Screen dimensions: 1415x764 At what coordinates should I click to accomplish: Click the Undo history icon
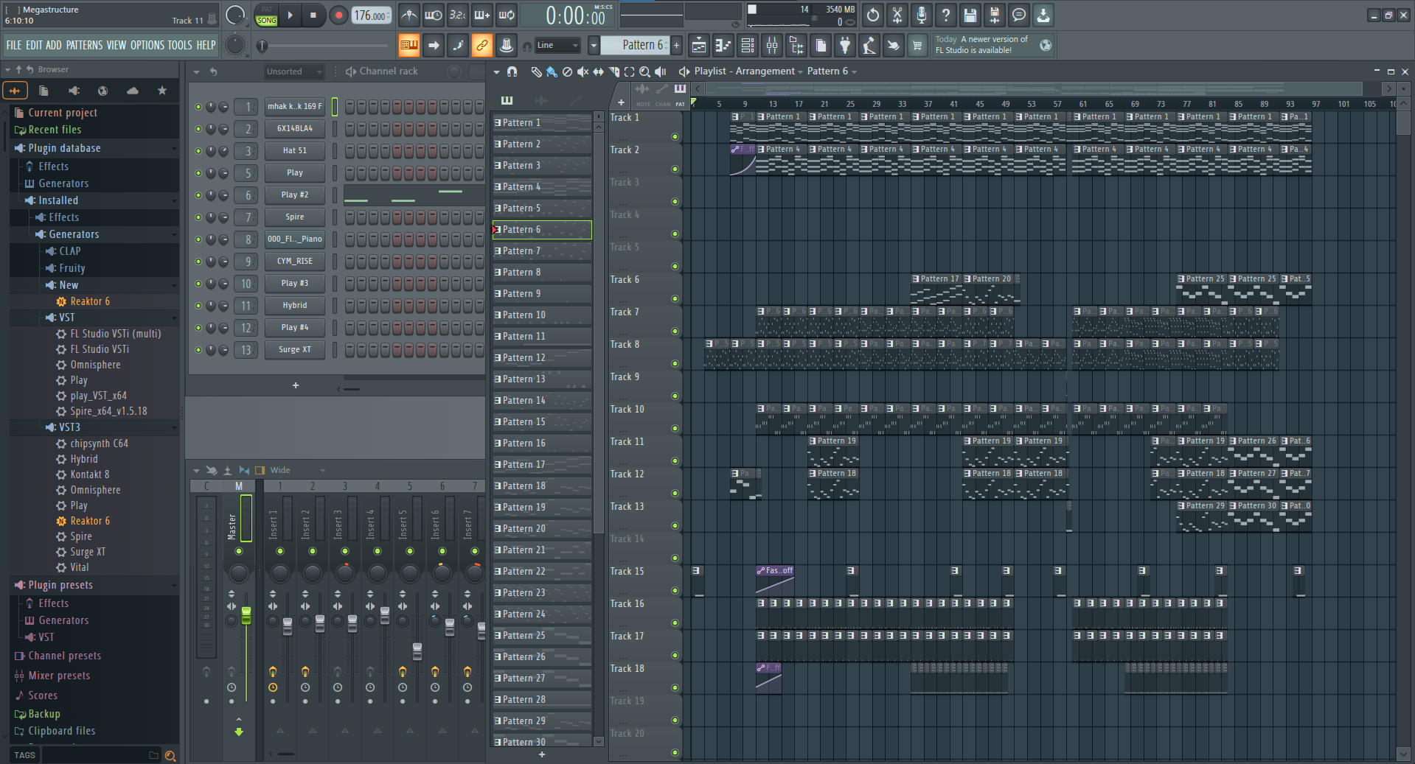(x=873, y=15)
